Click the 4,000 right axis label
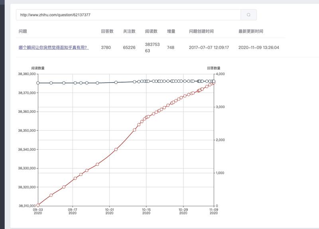The height and width of the screenshot is (229, 319). pos(221,74)
